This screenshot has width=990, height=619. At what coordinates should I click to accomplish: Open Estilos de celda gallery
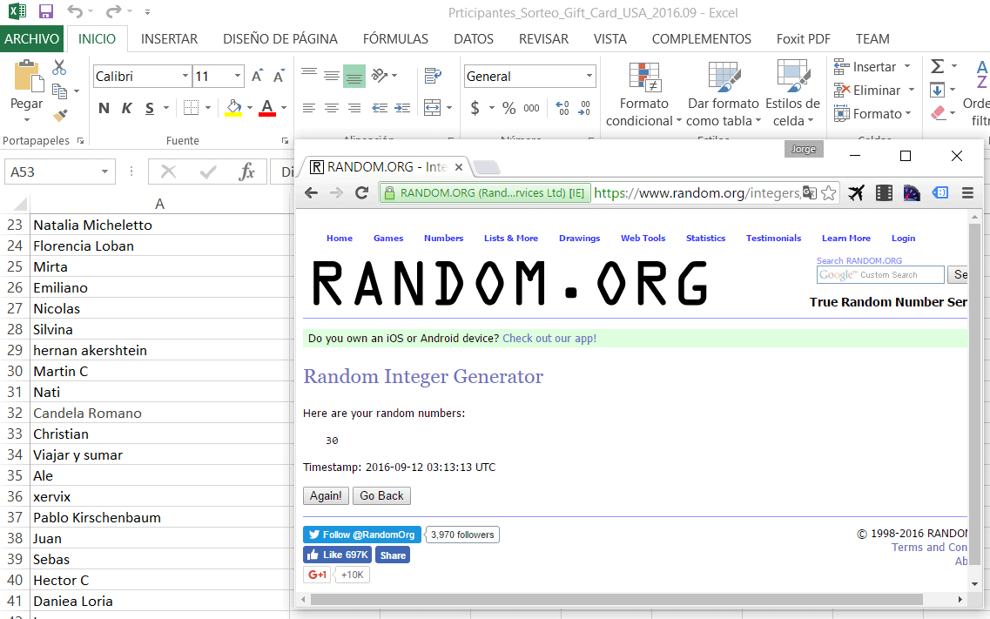tap(792, 93)
